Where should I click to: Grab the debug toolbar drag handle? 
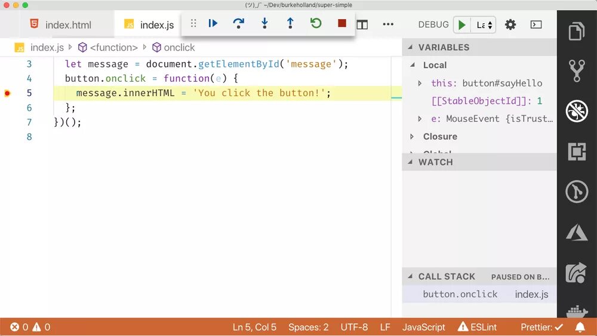tap(193, 24)
